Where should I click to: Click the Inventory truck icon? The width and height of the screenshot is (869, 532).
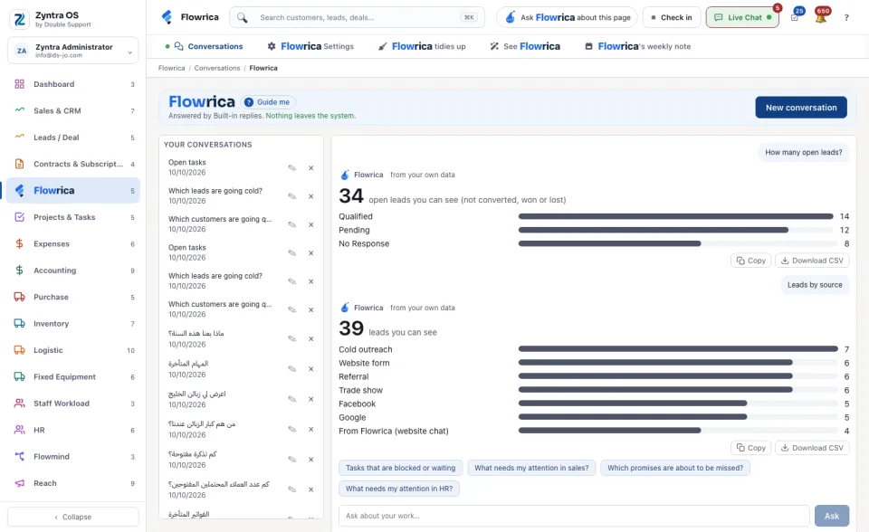19,323
